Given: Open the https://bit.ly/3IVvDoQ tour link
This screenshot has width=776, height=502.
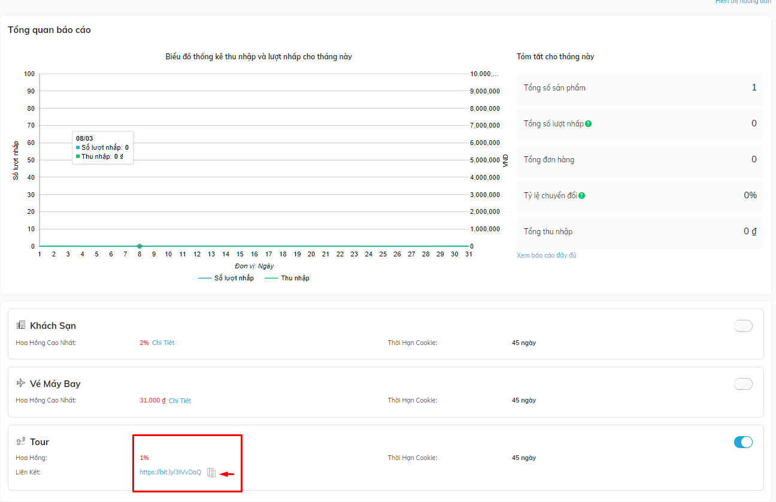Looking at the screenshot, I should 170,472.
